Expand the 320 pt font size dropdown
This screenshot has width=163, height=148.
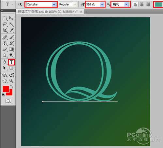(102, 5)
